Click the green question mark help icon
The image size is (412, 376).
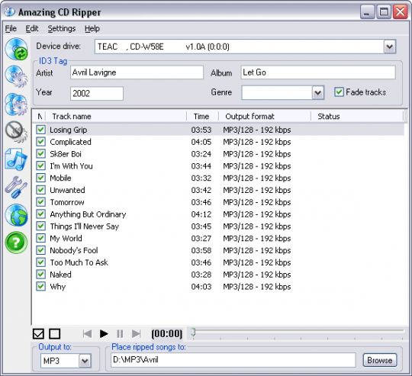click(16, 243)
